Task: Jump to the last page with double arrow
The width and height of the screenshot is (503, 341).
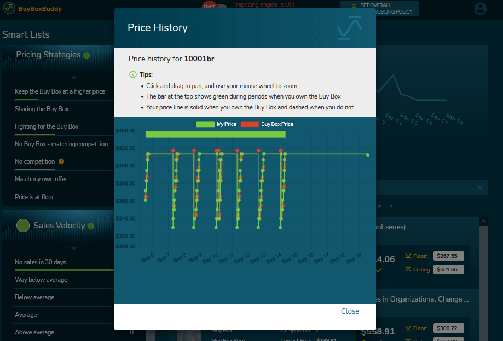Action: pyautogui.click(x=391, y=206)
